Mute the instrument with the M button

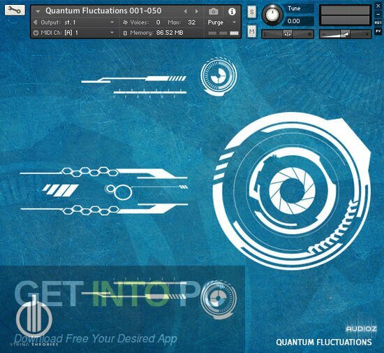pos(252,31)
